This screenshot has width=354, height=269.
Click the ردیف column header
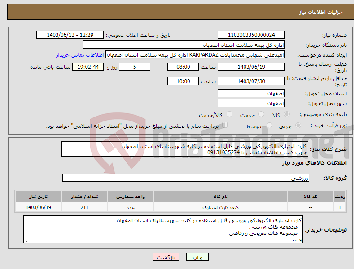pyautogui.click(x=340, y=197)
